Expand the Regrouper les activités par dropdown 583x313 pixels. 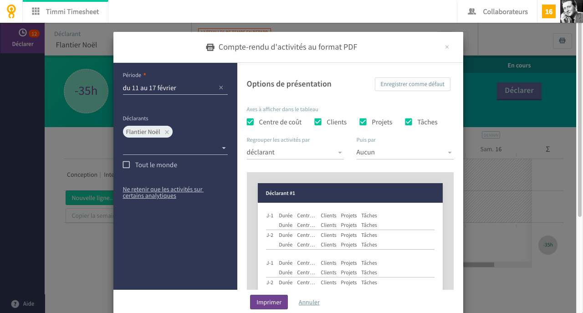point(295,152)
